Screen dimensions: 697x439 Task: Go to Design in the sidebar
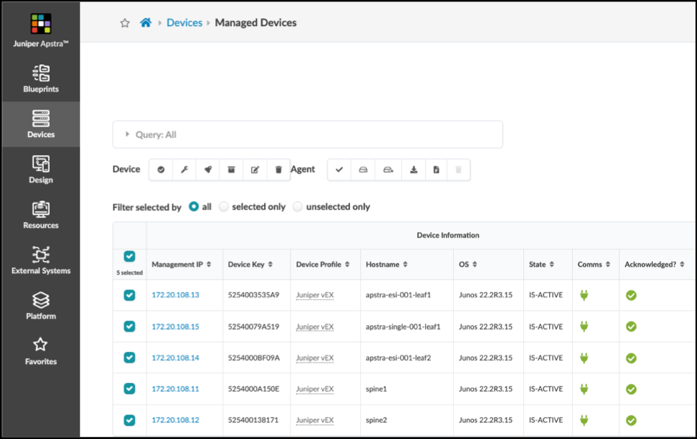pyautogui.click(x=40, y=170)
